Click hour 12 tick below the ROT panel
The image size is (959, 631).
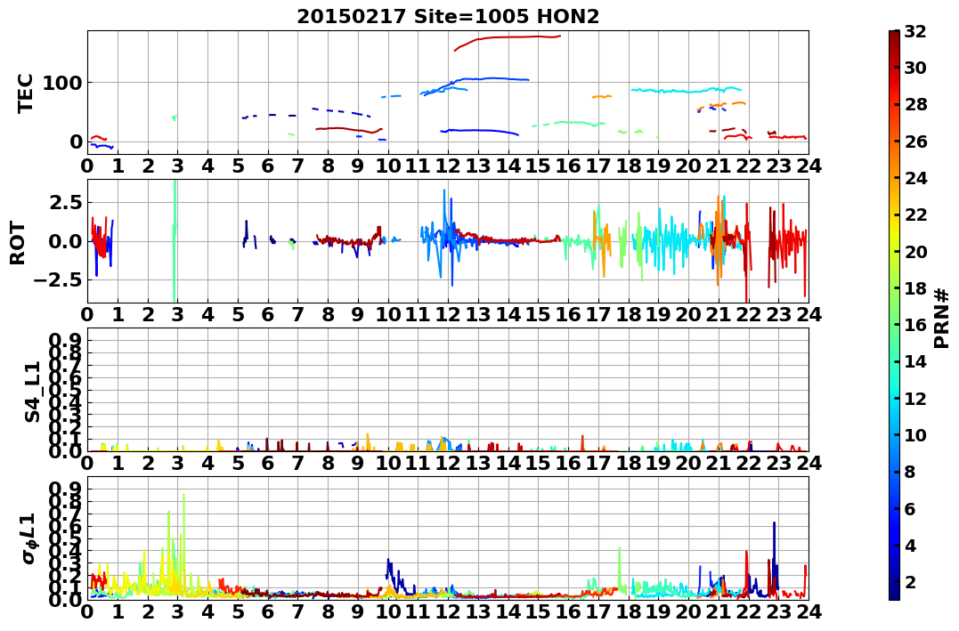[448, 314]
